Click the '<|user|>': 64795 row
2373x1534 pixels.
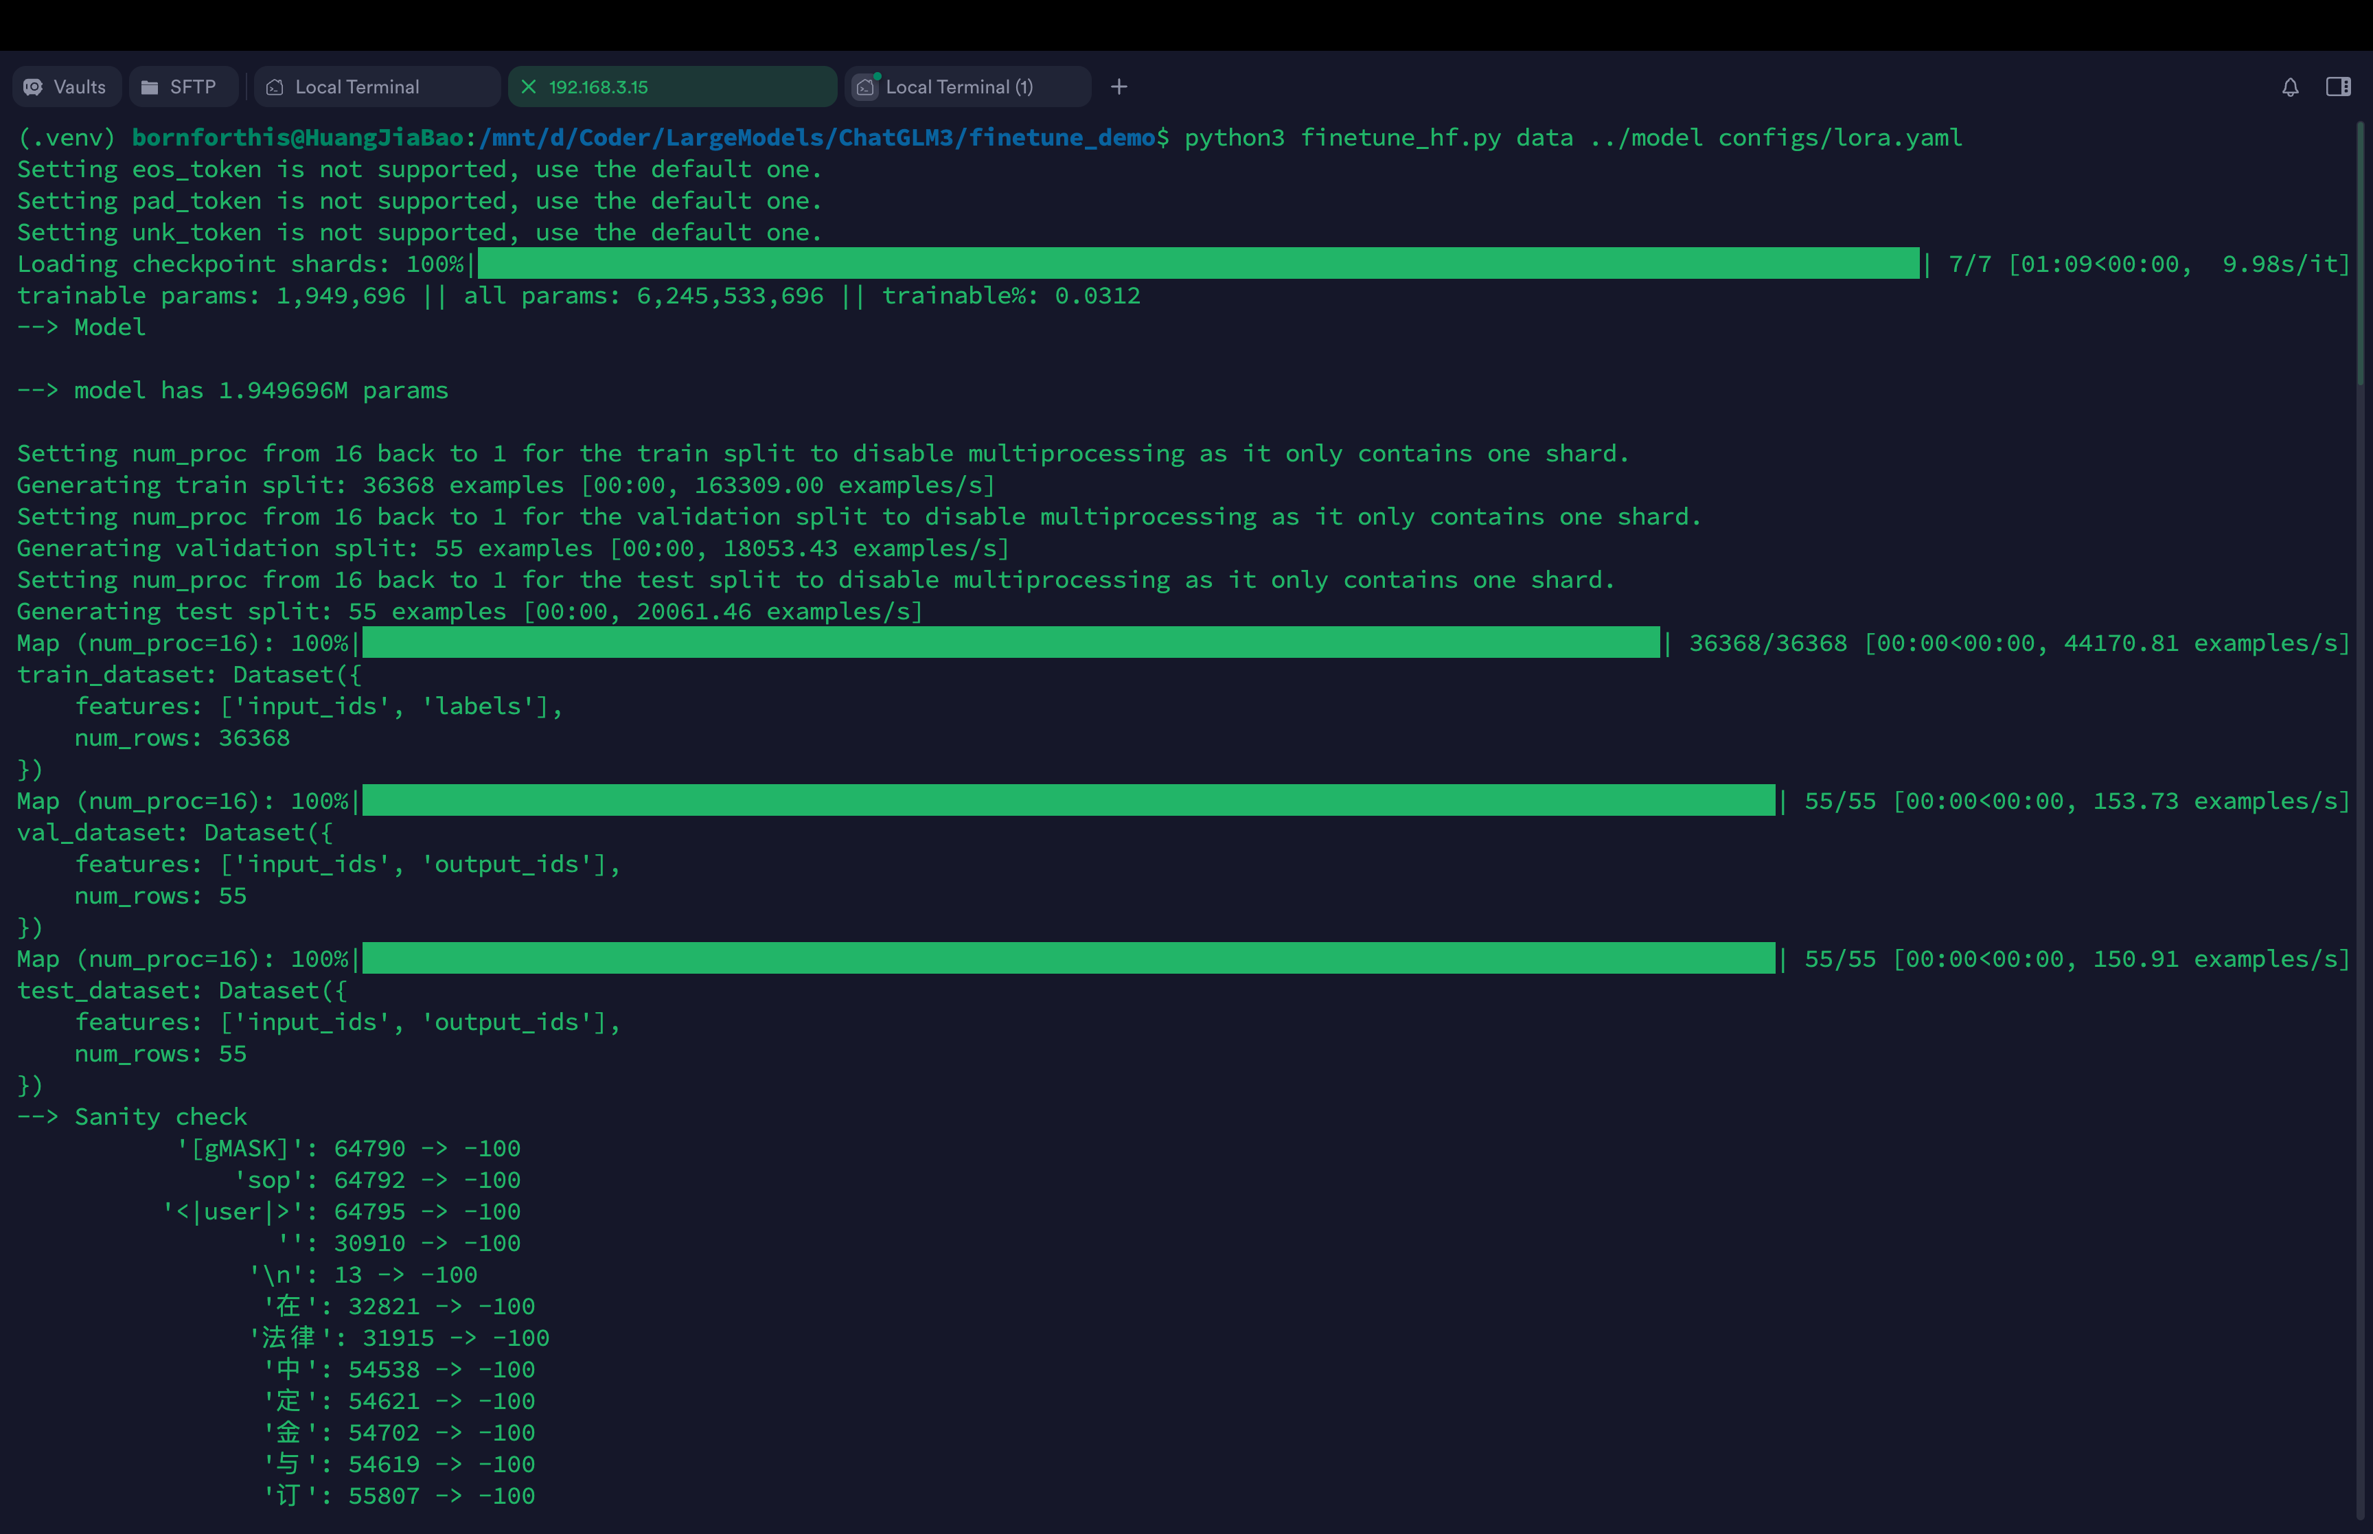coord(341,1212)
